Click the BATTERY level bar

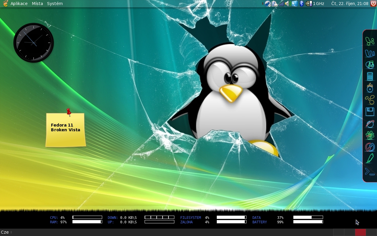pyautogui.click(x=308, y=222)
